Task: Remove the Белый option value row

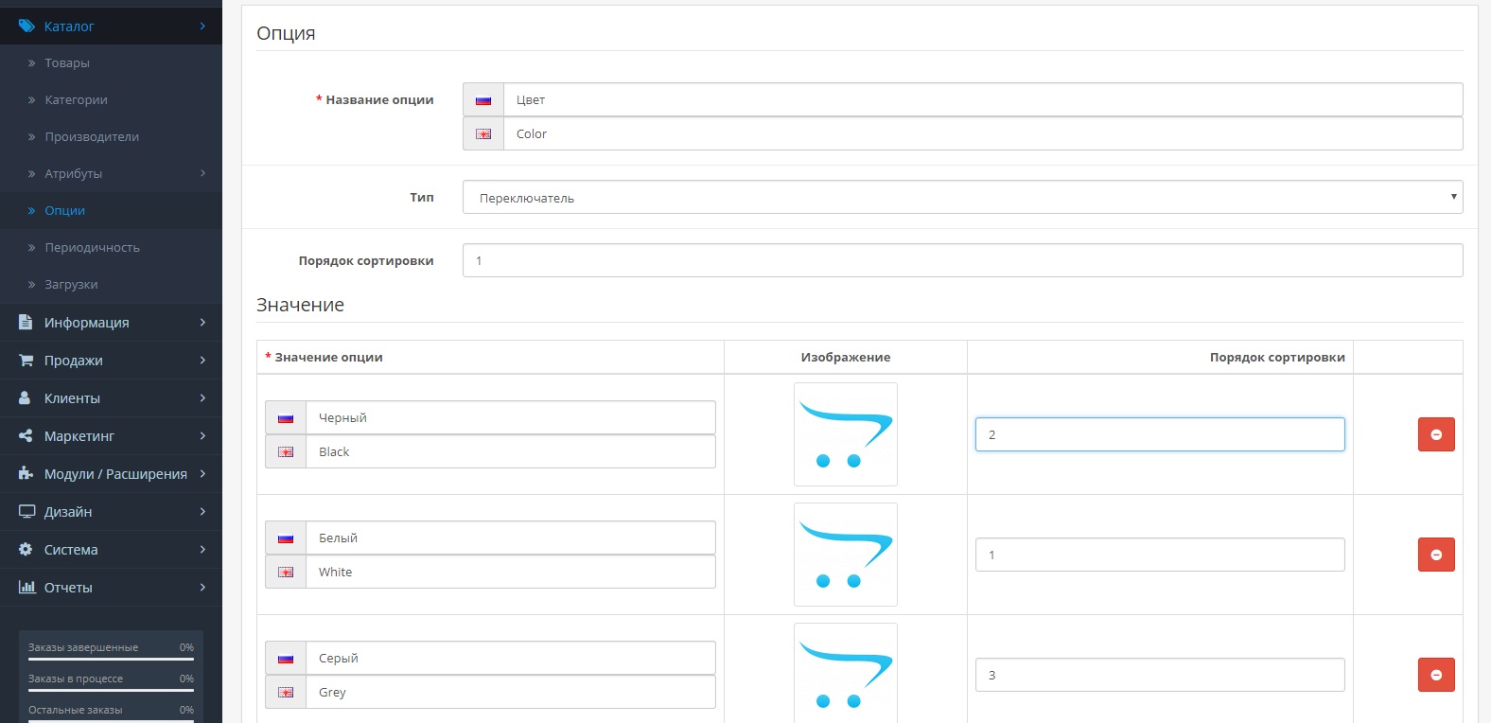Action: click(x=1435, y=555)
